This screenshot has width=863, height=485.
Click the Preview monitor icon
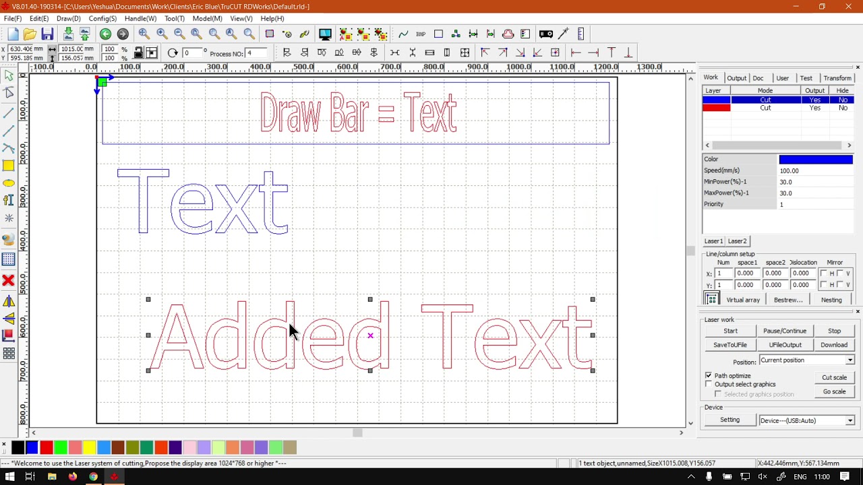[x=325, y=34]
